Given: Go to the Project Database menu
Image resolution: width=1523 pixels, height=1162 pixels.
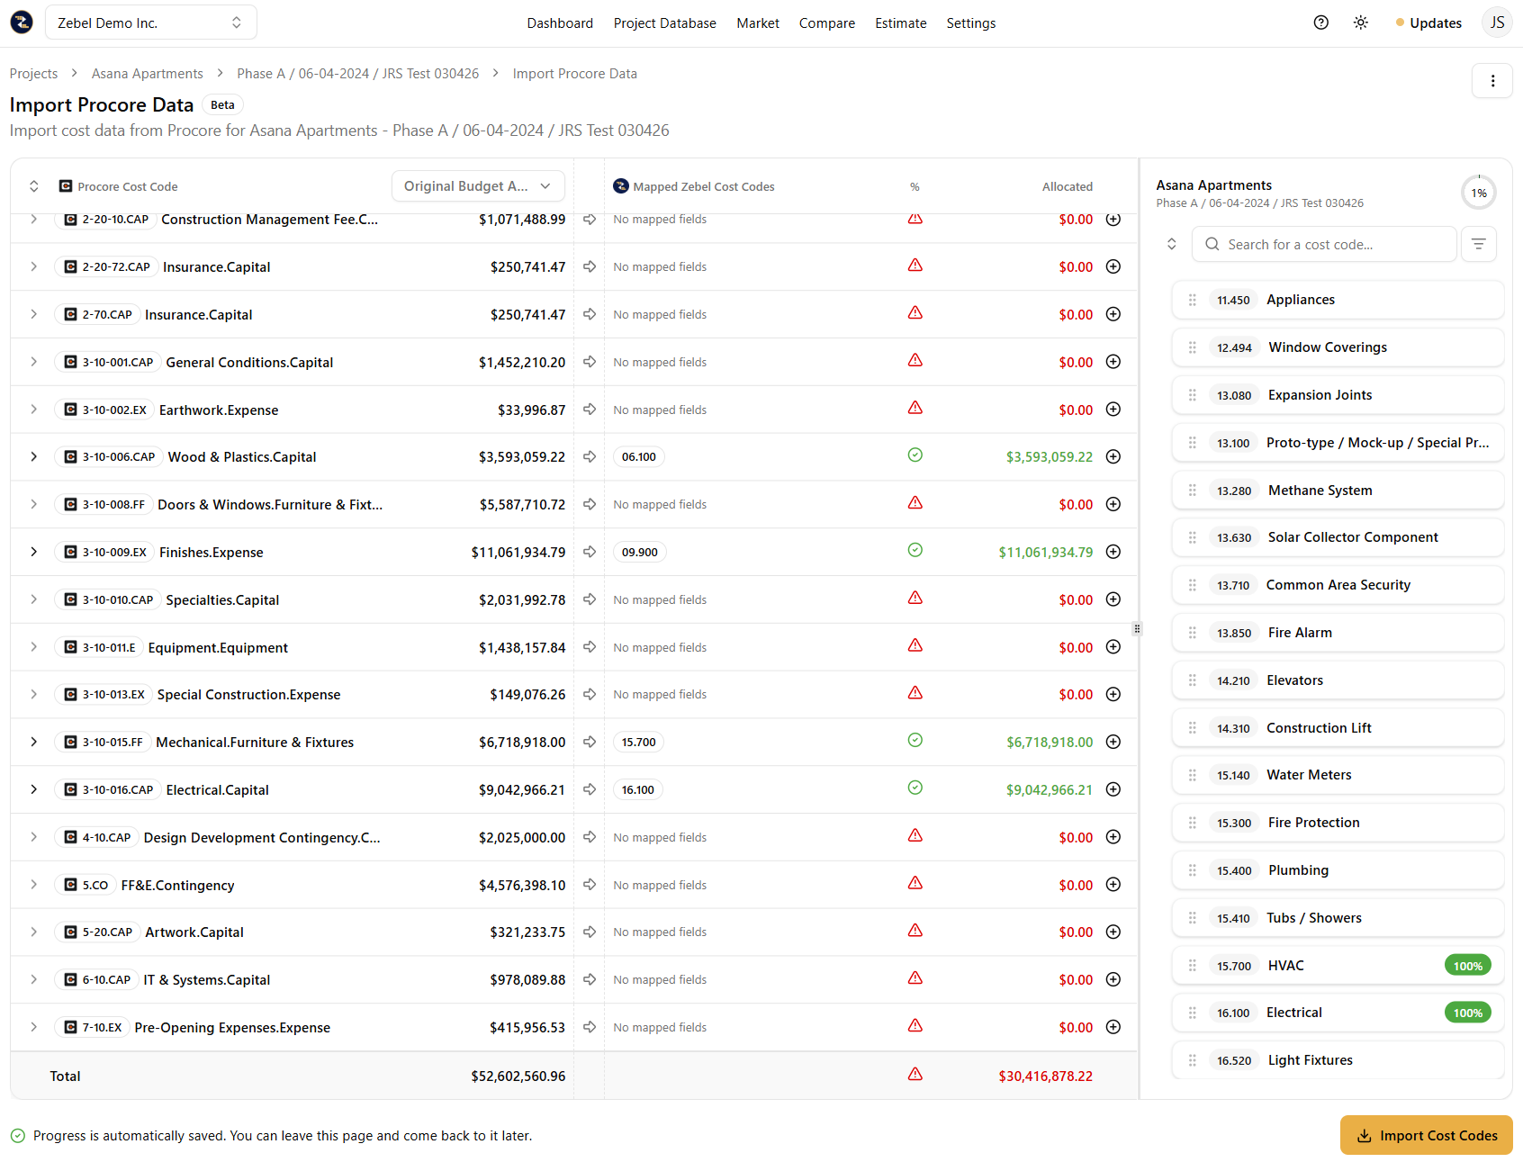Looking at the screenshot, I should pyautogui.click(x=664, y=23).
